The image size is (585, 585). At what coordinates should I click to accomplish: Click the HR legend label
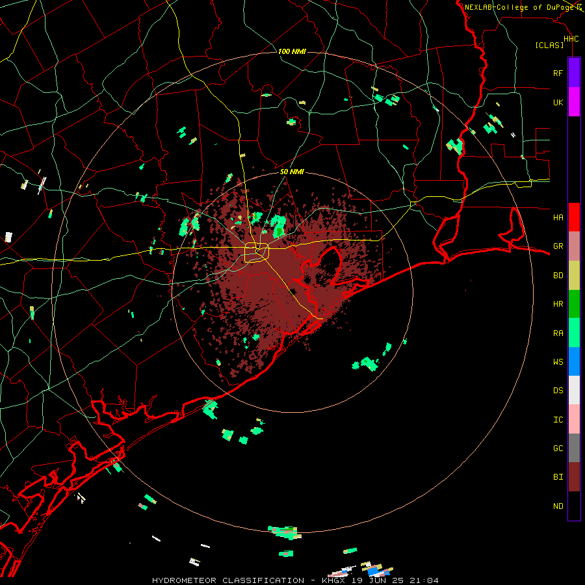(x=558, y=304)
